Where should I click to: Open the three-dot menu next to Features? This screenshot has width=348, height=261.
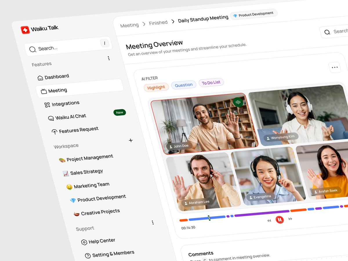(x=109, y=58)
